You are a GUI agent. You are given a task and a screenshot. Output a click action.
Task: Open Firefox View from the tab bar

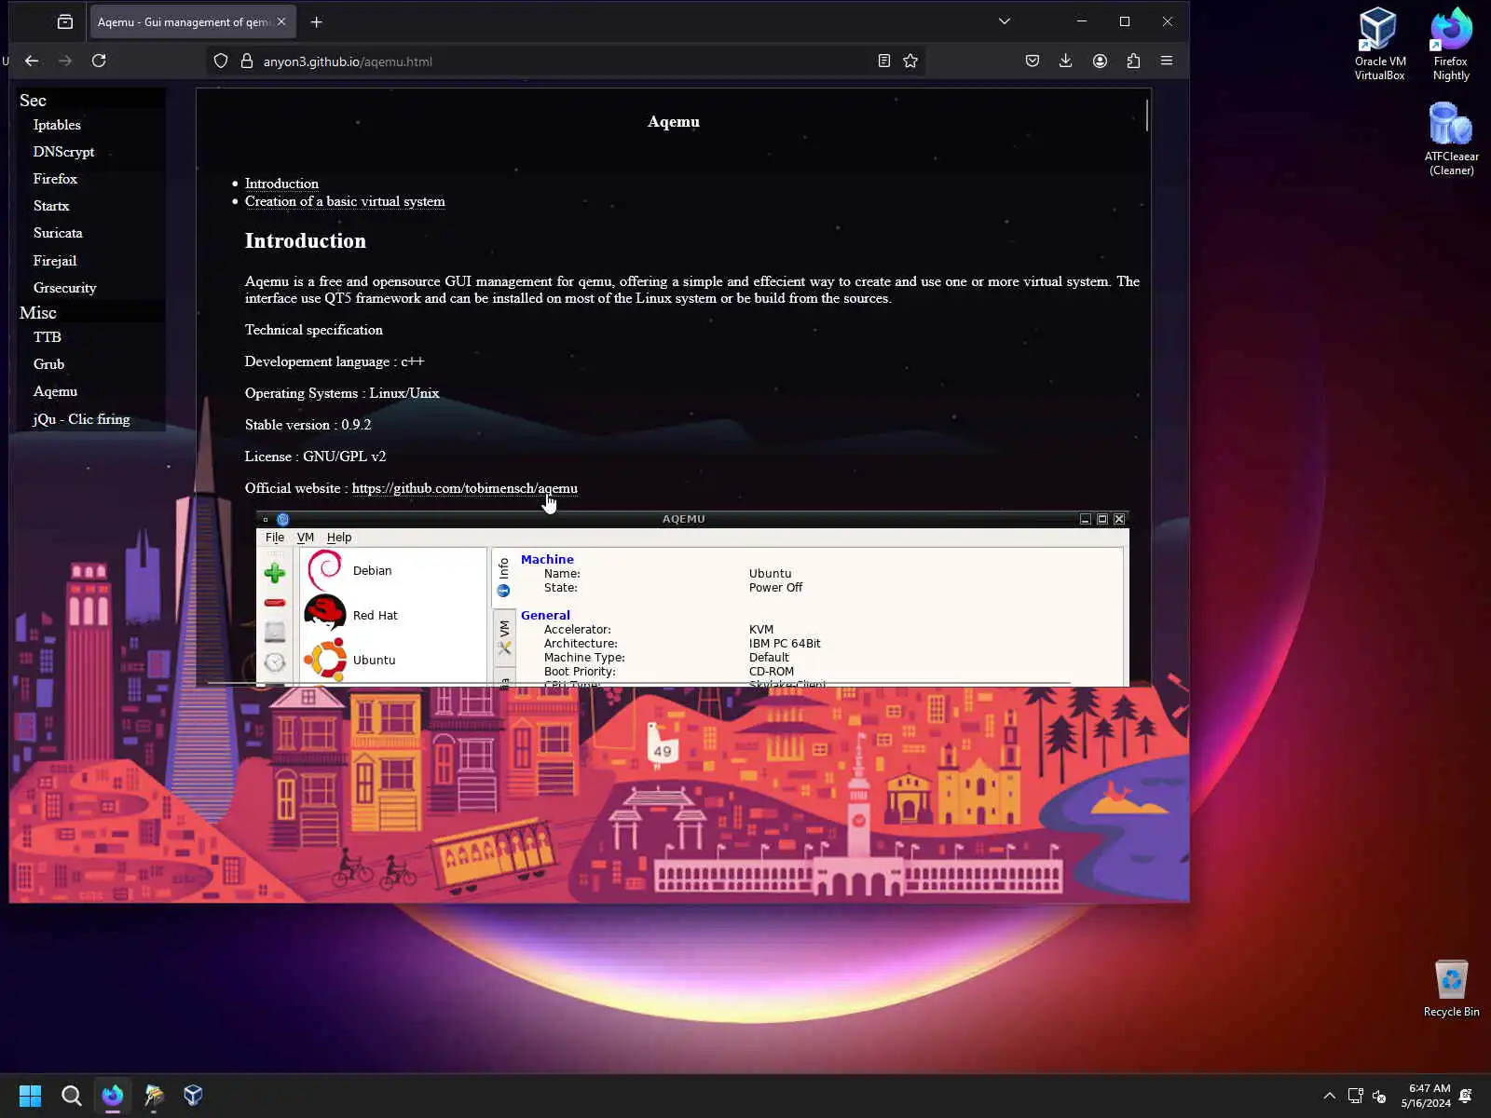pos(64,21)
